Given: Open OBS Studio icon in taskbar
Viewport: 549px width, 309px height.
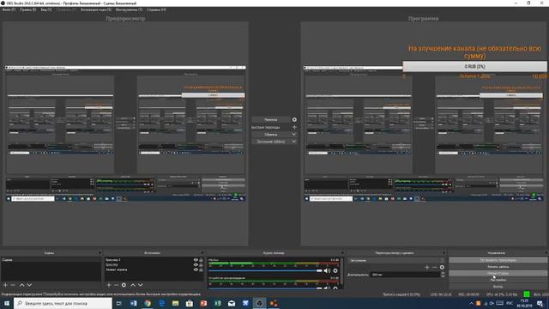Looking at the screenshot, I should pyautogui.click(x=259, y=303).
